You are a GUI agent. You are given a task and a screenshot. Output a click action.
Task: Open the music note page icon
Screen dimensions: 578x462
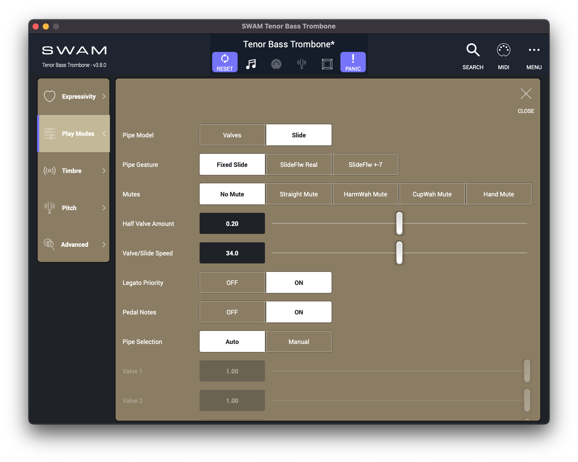click(251, 64)
